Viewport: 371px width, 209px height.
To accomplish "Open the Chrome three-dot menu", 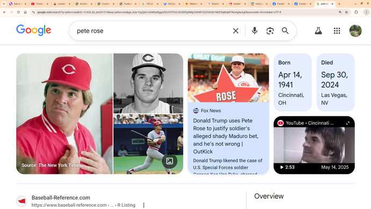I will click(366, 12).
